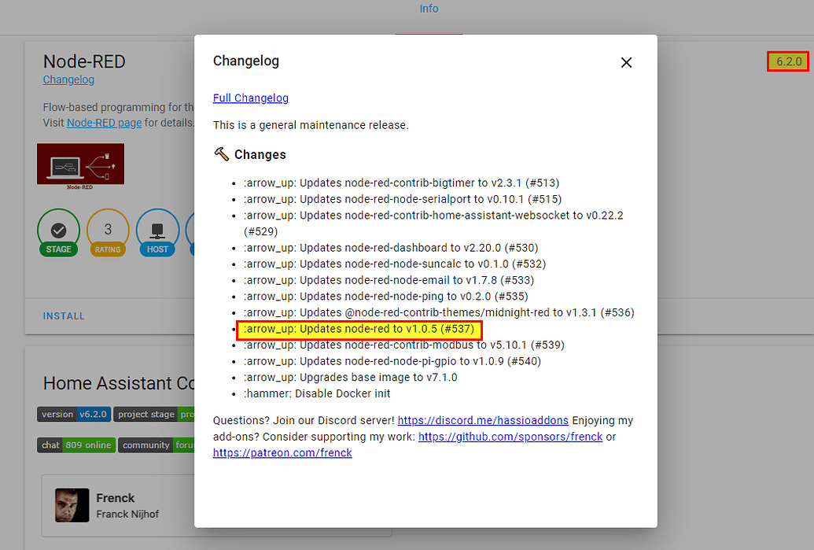Click Frenck's profile avatar photo

pyautogui.click(x=72, y=505)
